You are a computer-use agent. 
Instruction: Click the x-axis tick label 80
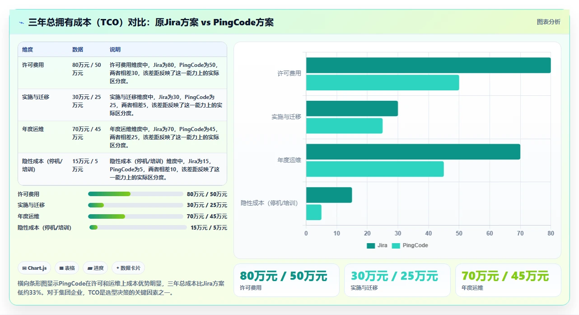551,234
